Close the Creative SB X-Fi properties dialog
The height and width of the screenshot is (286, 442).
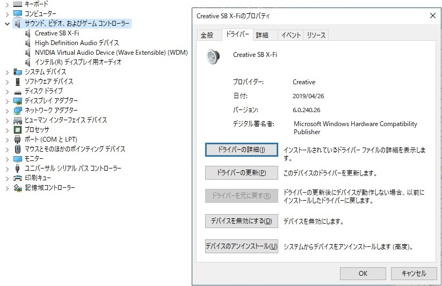433,16
